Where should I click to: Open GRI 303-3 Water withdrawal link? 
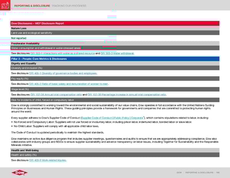[x=117, y=53]
